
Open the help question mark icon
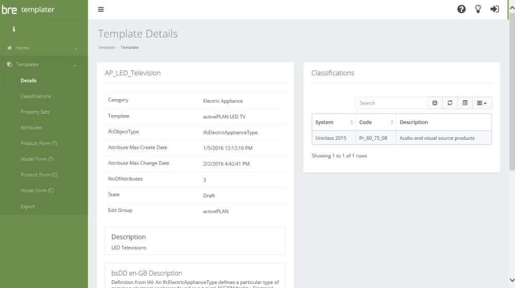pyautogui.click(x=461, y=9)
